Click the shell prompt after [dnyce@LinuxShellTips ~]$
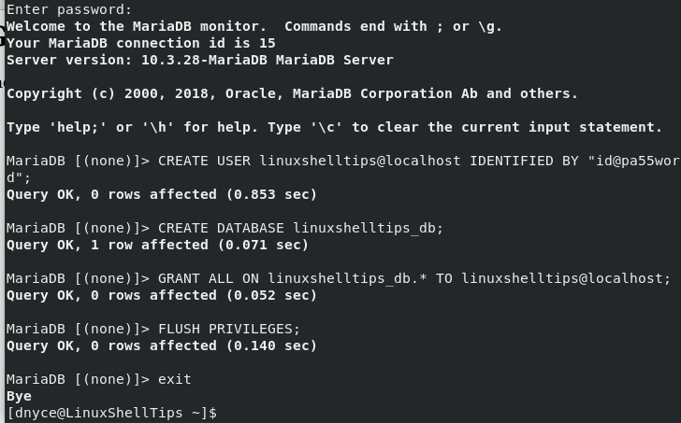Image resolution: width=681 pixels, height=423 pixels. click(111, 413)
